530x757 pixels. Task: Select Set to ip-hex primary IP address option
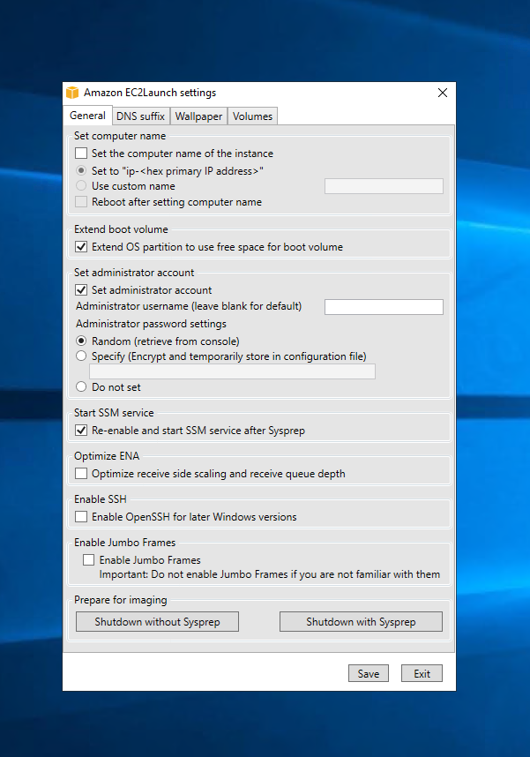point(81,171)
